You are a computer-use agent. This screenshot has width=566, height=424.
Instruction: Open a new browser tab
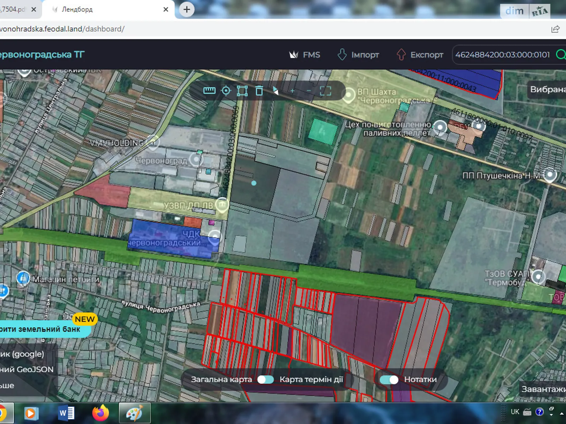(x=187, y=10)
